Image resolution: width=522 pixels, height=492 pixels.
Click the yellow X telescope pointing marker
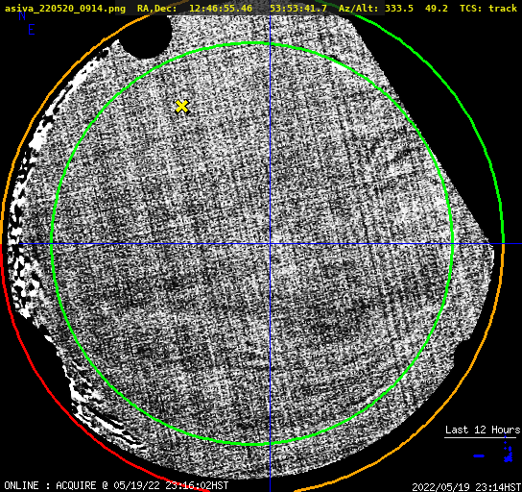pos(181,107)
